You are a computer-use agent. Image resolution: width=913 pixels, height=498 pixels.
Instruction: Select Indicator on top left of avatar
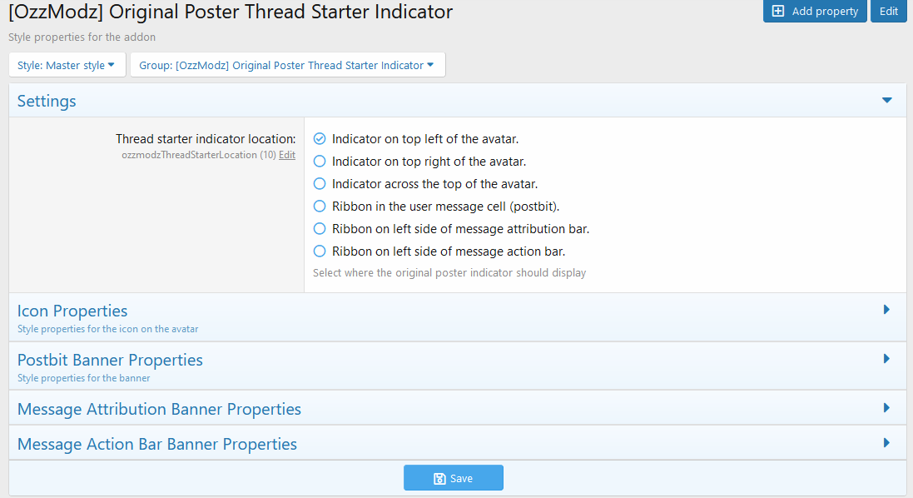pos(320,139)
